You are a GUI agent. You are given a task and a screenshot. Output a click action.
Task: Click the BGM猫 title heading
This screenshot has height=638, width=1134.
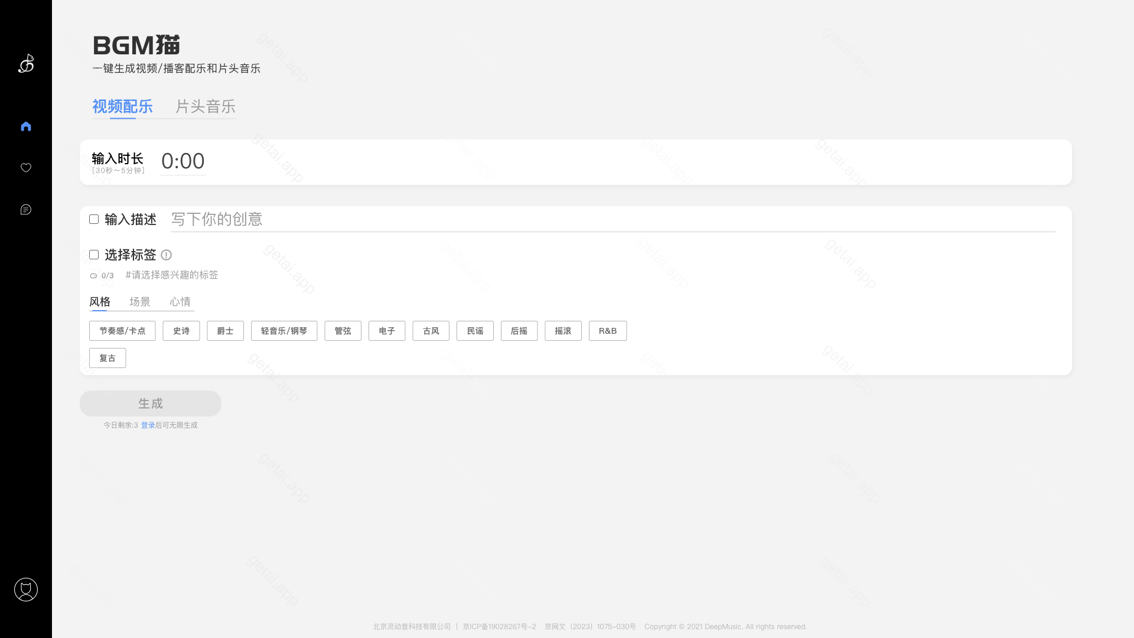click(x=136, y=45)
